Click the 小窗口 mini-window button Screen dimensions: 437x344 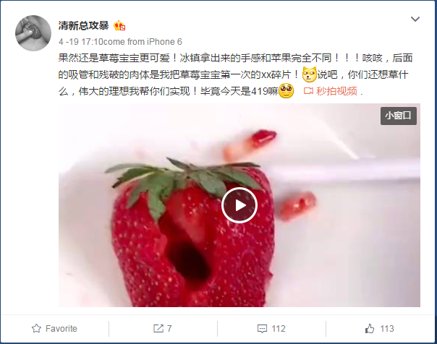[x=398, y=116]
